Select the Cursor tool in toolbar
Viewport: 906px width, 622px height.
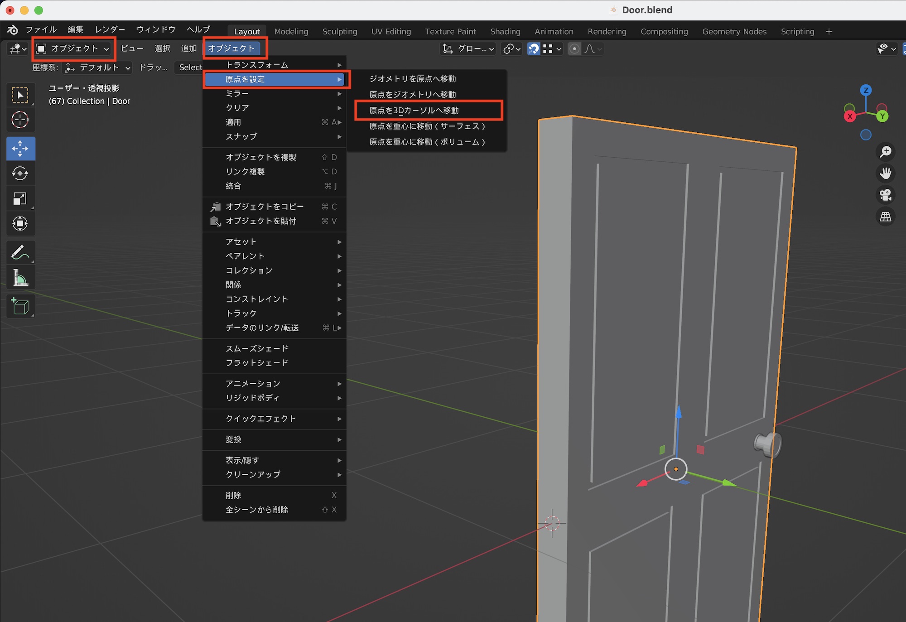point(20,120)
